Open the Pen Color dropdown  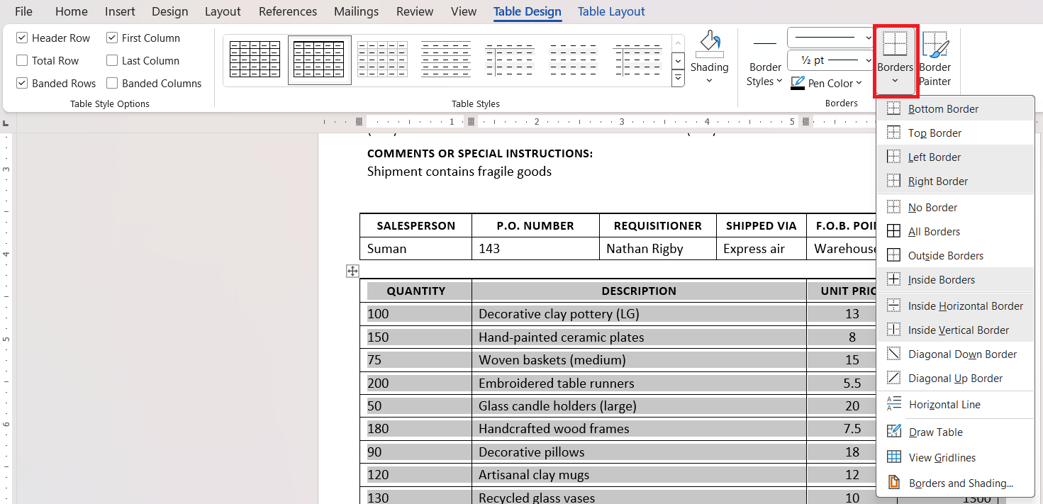coord(859,84)
